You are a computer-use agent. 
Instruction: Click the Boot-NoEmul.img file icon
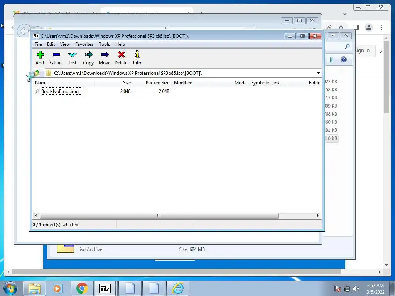pos(37,91)
